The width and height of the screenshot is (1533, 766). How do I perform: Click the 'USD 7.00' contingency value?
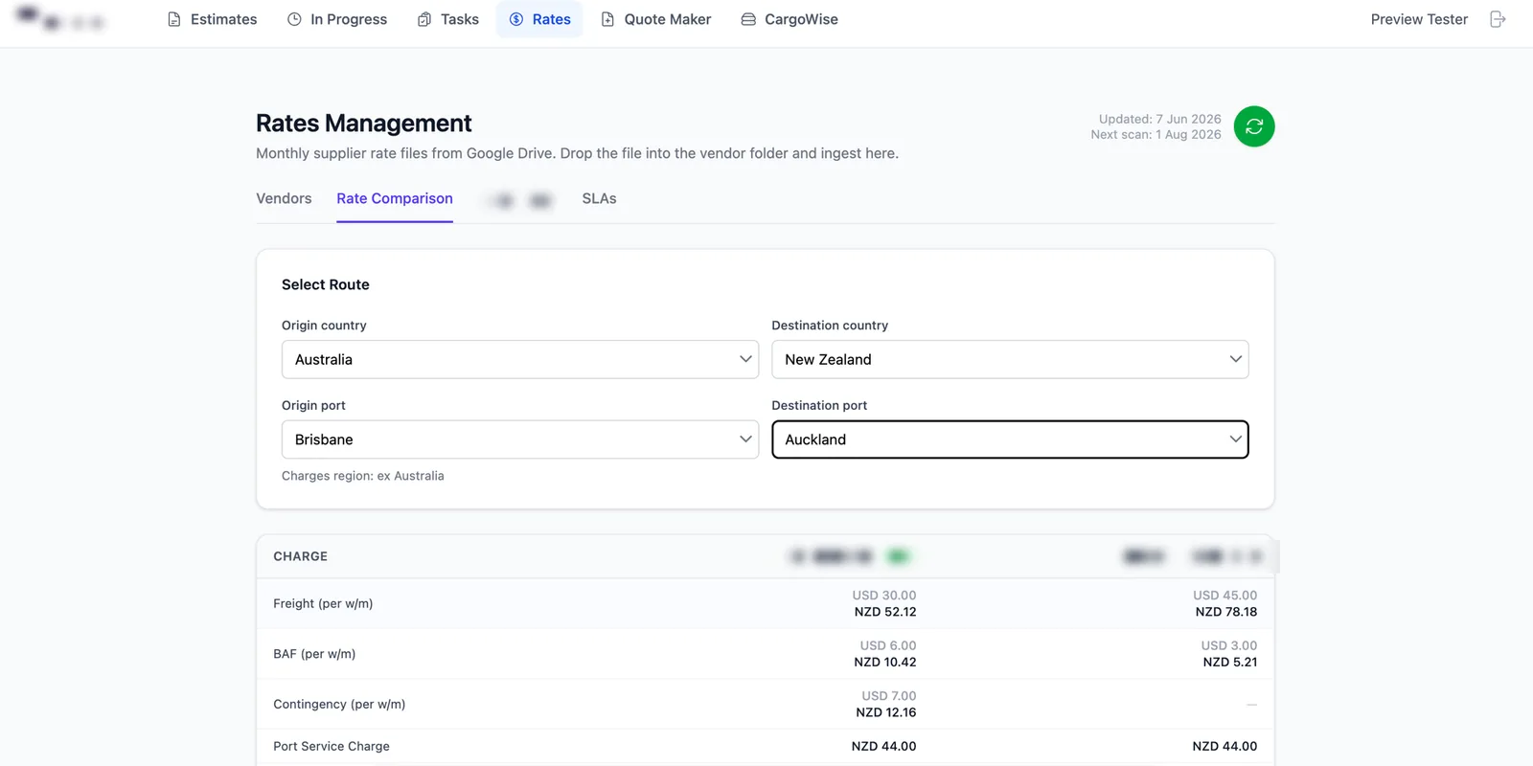(x=889, y=696)
